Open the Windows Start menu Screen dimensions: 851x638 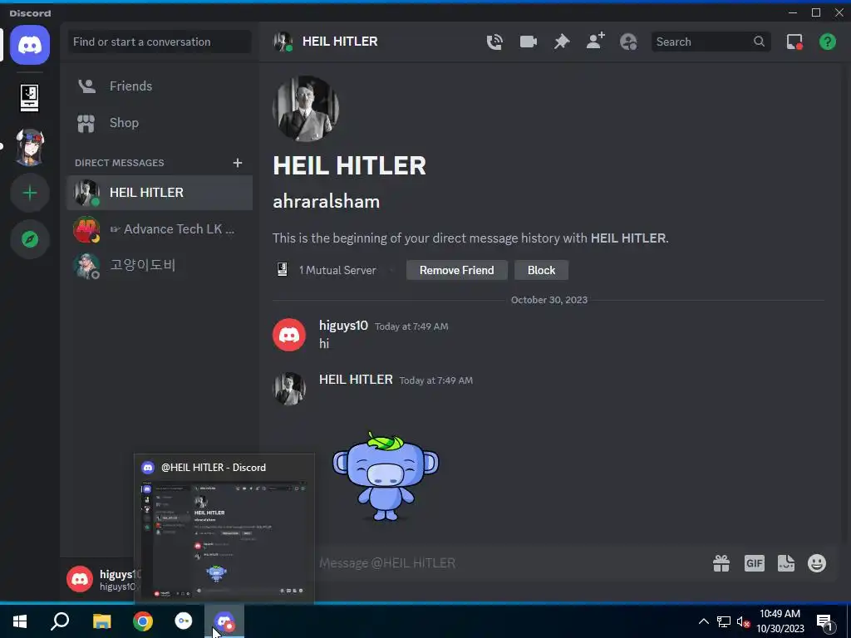[x=20, y=621]
